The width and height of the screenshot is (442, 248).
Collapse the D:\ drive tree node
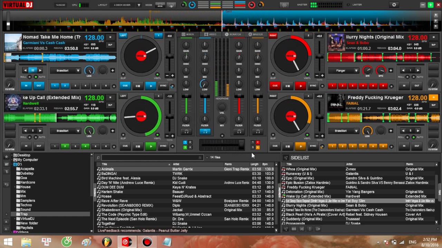click(x=11, y=164)
